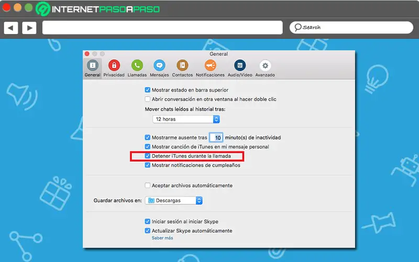This screenshot has height=262, width=419.
Task: Click the 'Guardar archivos en:' label
Action: 117,201
